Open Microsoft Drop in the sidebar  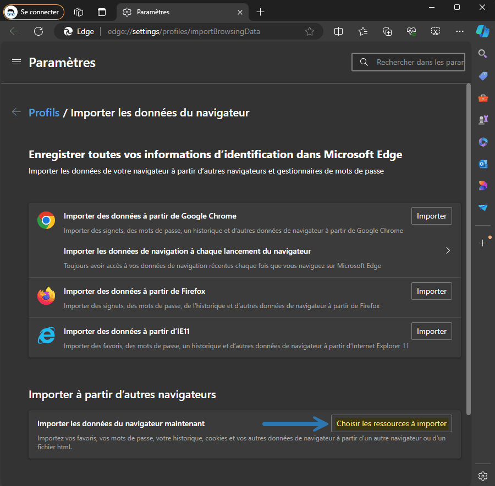pyautogui.click(x=482, y=208)
